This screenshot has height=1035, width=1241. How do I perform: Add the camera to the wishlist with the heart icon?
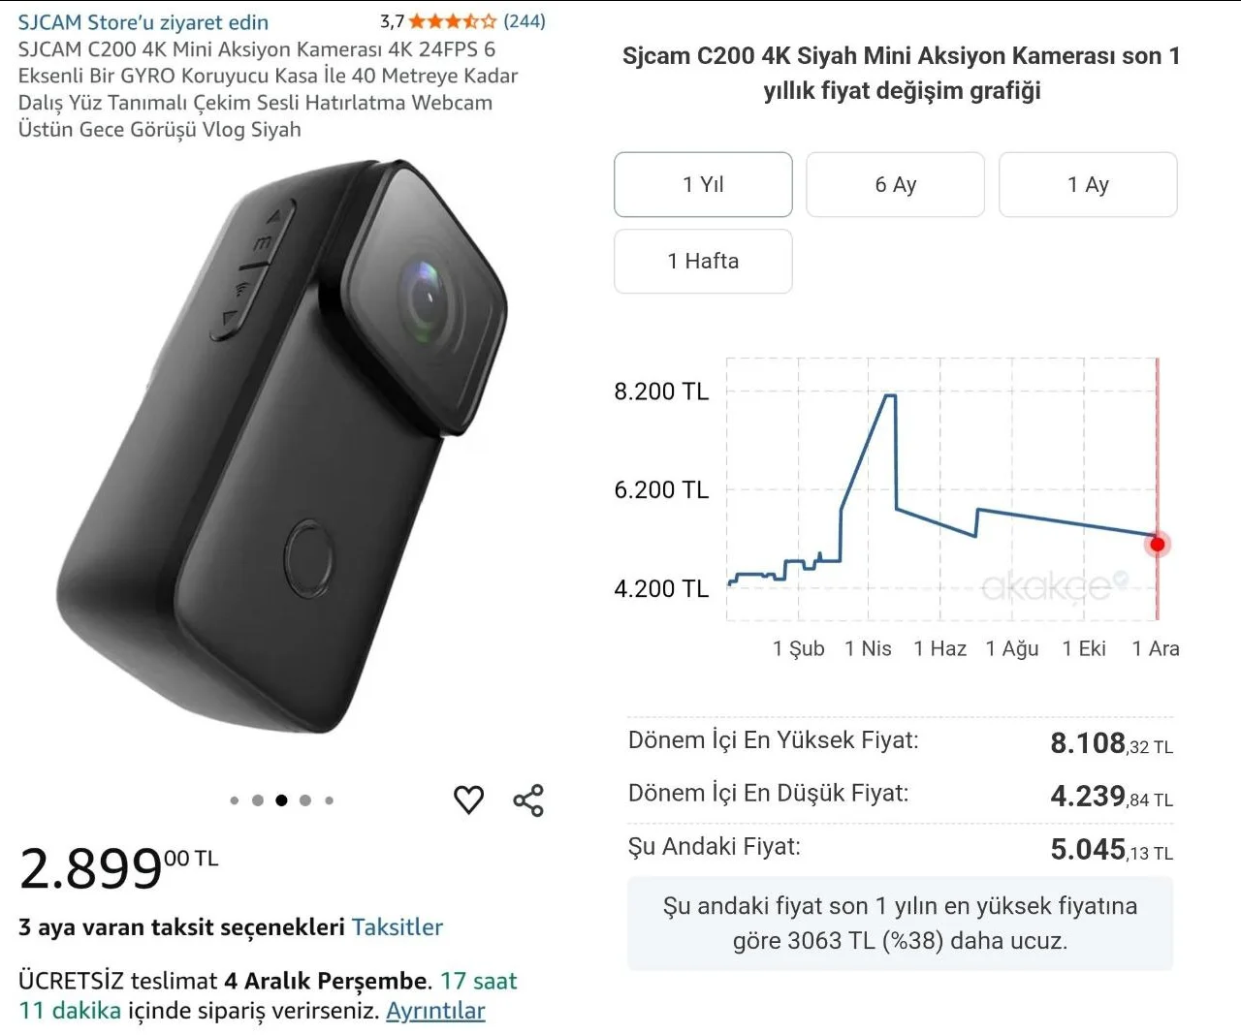coord(468,800)
